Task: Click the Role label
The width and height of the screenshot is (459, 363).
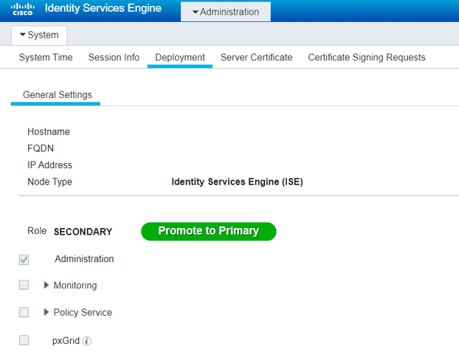Action: [x=37, y=231]
